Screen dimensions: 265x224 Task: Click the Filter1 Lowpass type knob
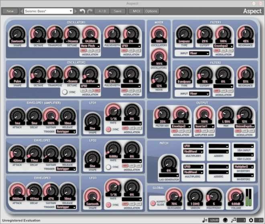click(x=184, y=33)
